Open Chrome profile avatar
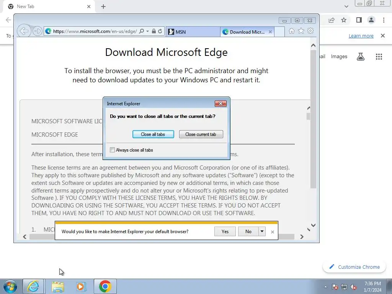The image size is (392, 294). (371, 20)
